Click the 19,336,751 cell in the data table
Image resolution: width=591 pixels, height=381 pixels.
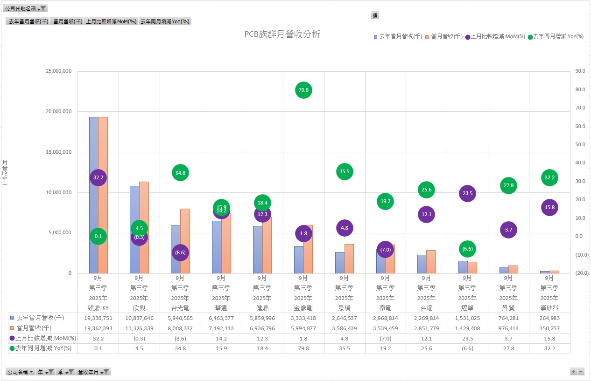point(98,318)
